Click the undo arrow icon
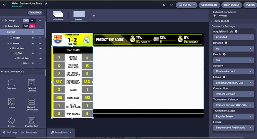 (x=164, y=5)
